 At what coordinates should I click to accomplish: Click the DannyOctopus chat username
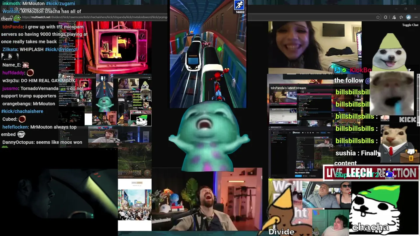coord(18,142)
